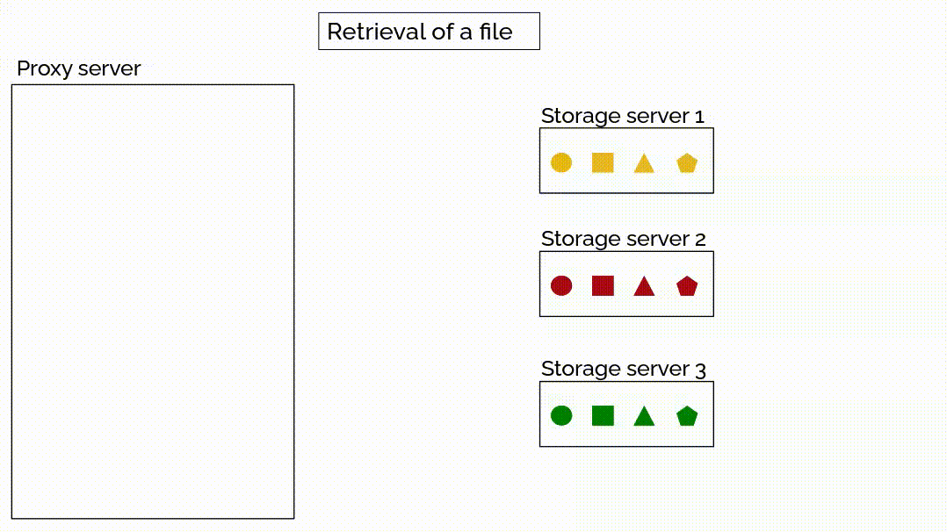Image resolution: width=947 pixels, height=532 pixels.
Task: Click the Retrieval of a file title box
Action: [429, 32]
